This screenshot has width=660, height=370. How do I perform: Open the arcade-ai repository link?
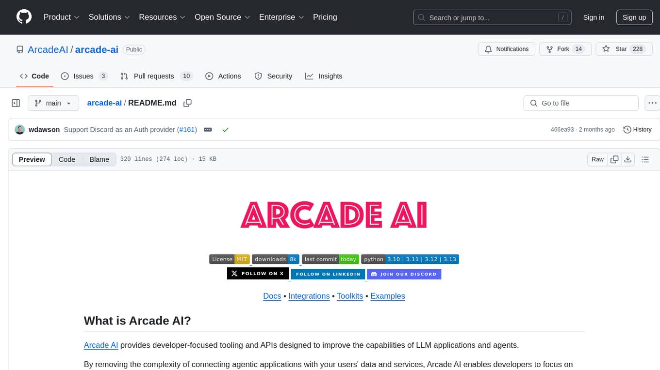pyautogui.click(x=97, y=49)
